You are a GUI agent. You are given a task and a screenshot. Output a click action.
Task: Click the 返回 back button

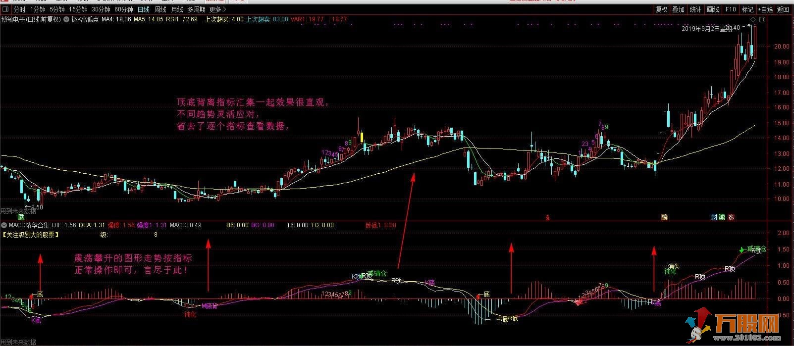pos(783,9)
